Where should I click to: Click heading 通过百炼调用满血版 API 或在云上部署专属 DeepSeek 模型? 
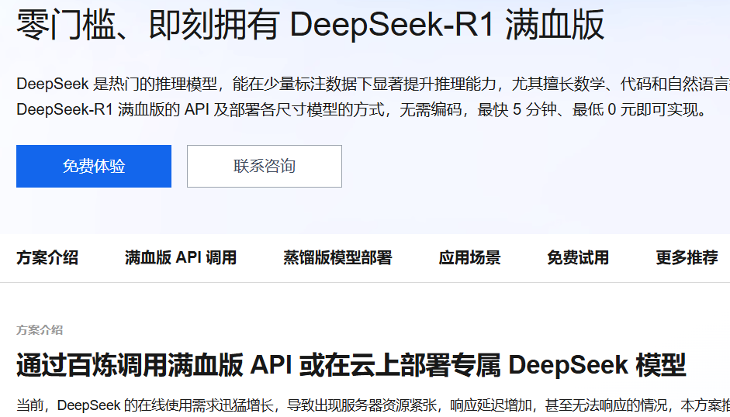(351, 365)
